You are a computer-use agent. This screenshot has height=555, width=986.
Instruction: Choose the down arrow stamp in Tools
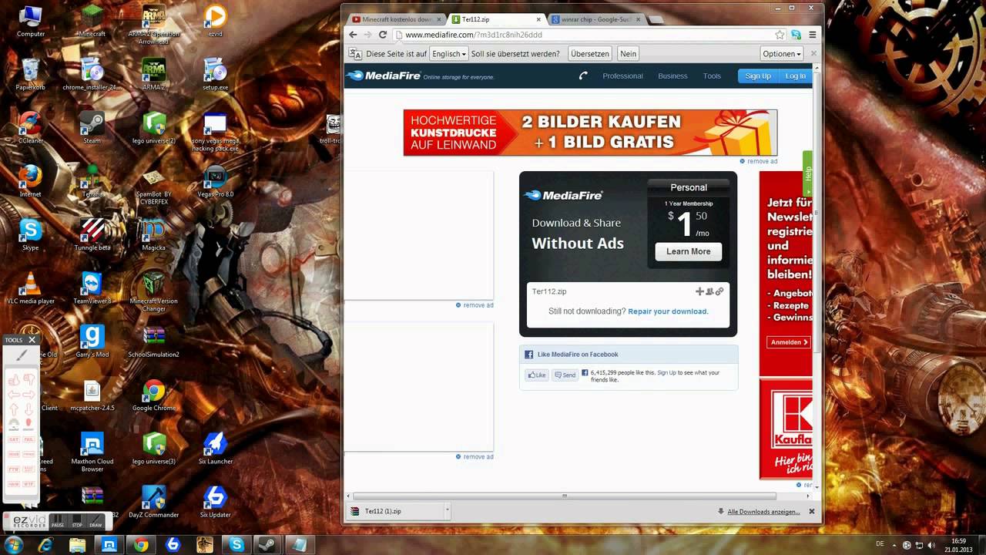pyautogui.click(x=29, y=409)
